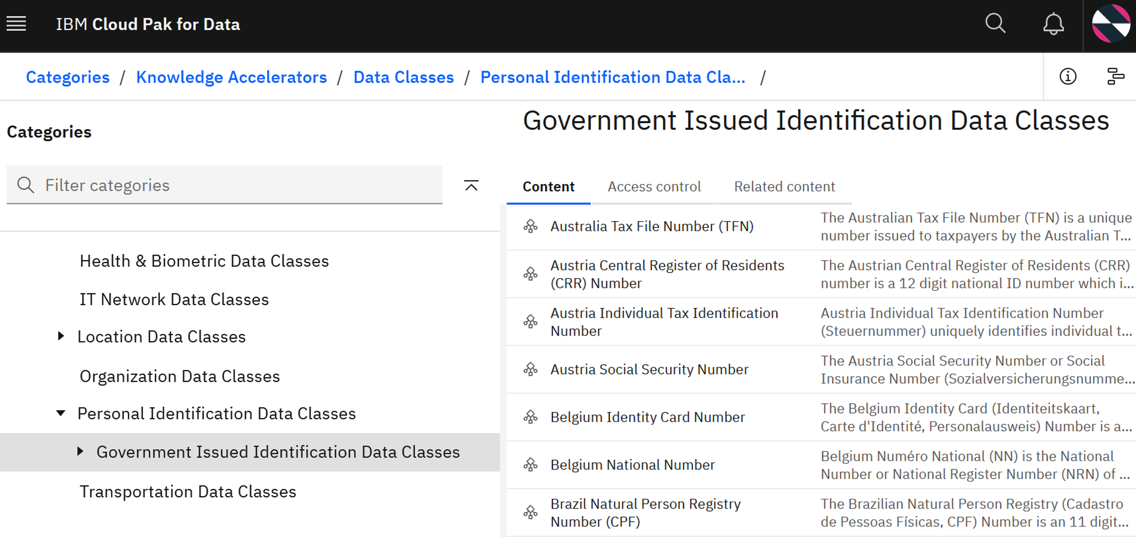
Task: Click the Austrian Central Register of Residents description
Action: pyautogui.click(x=977, y=274)
